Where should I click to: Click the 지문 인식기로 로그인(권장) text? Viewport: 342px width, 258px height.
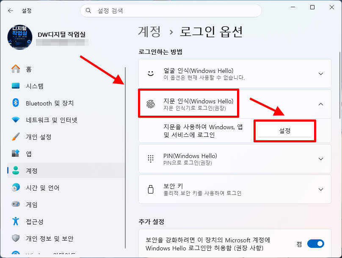pos(195,108)
